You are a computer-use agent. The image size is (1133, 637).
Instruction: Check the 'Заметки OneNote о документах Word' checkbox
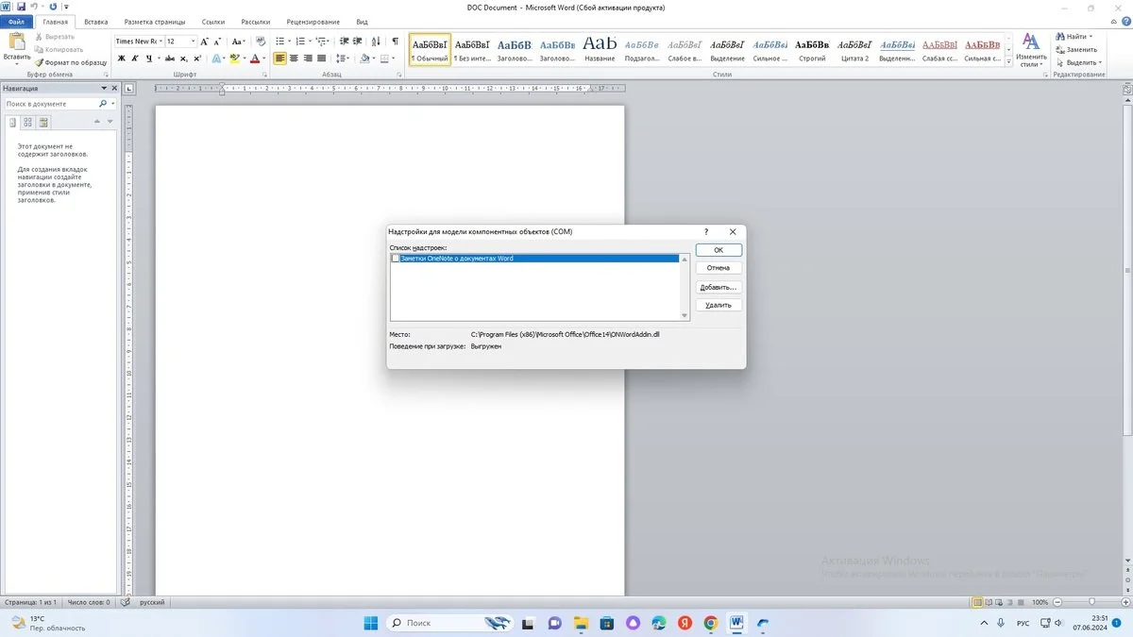click(x=396, y=259)
